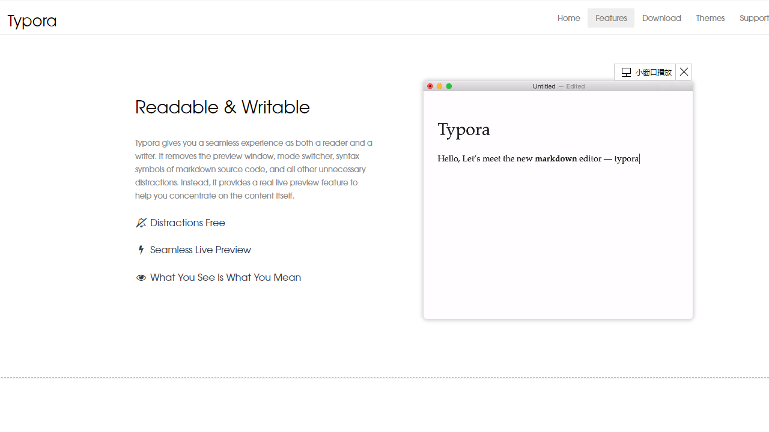The height and width of the screenshot is (432, 769).
Task: Close the video overlay bar with the X
Action: tap(684, 72)
